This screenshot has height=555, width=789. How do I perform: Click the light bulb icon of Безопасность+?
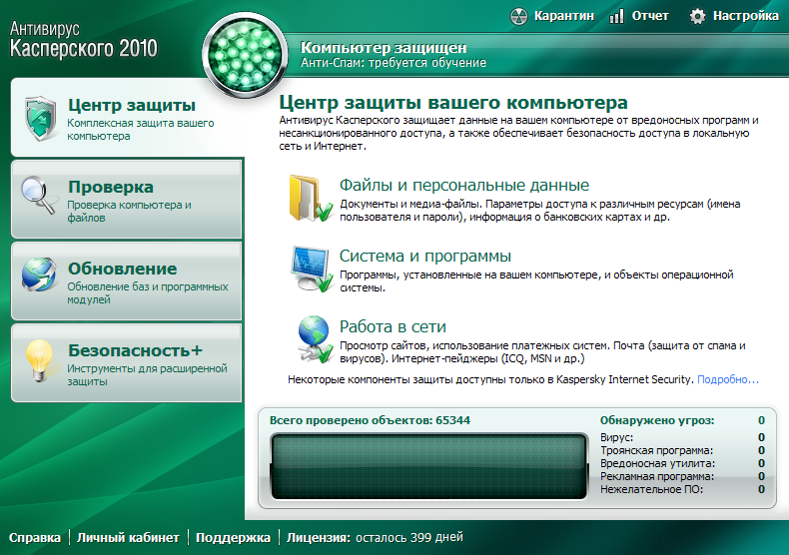coord(39,360)
